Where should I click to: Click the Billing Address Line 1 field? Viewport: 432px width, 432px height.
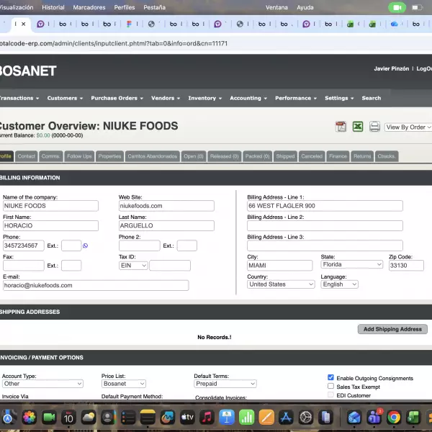[x=325, y=206]
